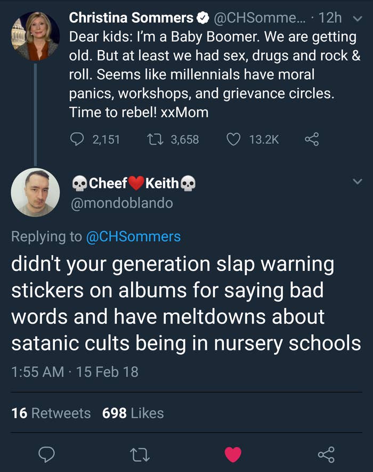Open the 1:55 AM 15 Feb 18 timestamp
Viewport: 373px width, 472px height.
[75, 372]
